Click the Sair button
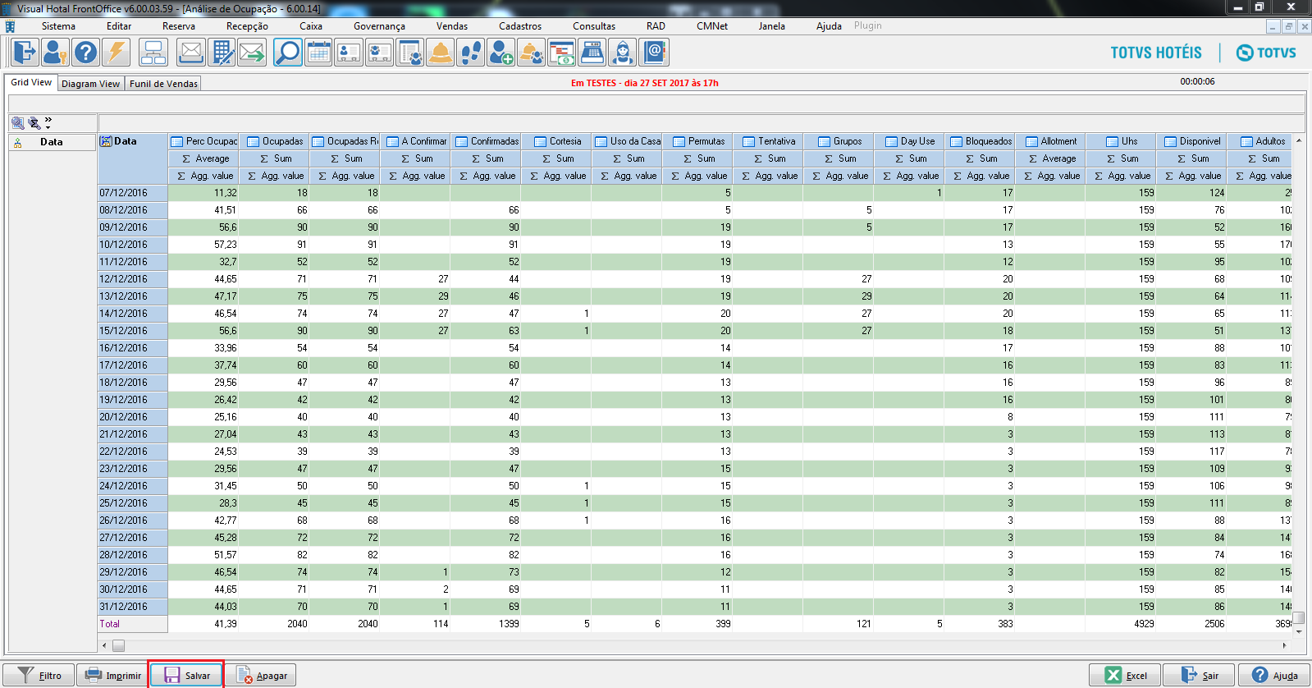This screenshot has height=688, width=1312. click(x=1199, y=676)
